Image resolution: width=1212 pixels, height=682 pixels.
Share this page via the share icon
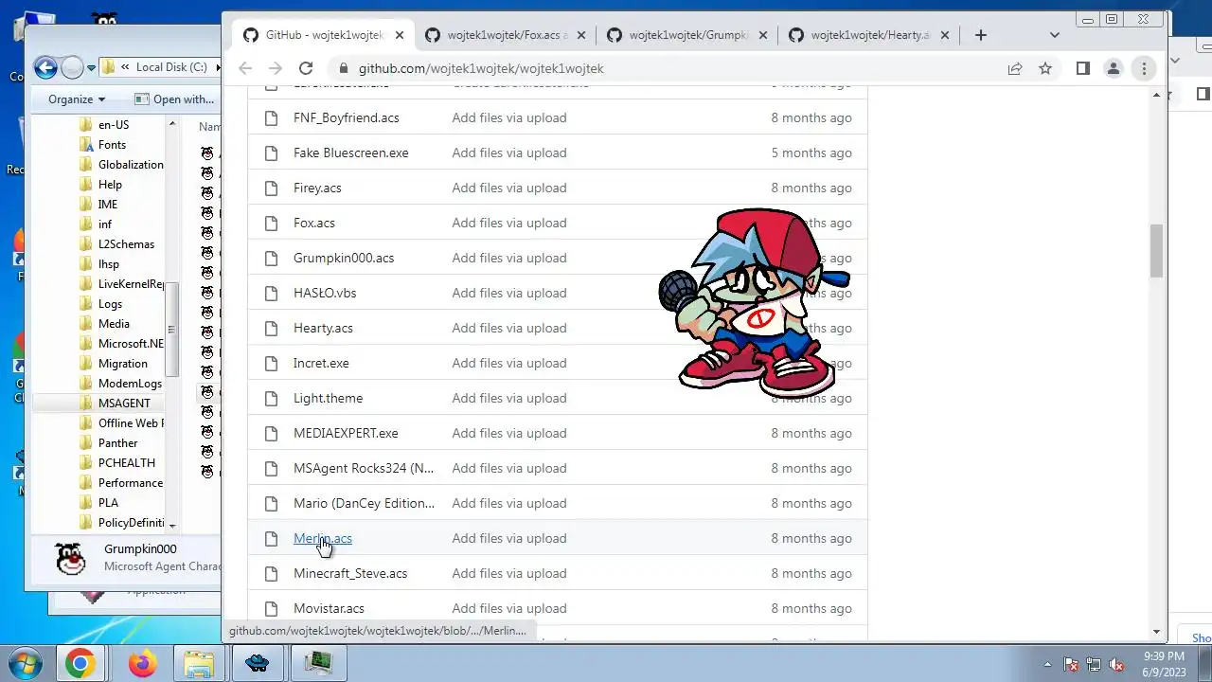pyautogui.click(x=1015, y=68)
